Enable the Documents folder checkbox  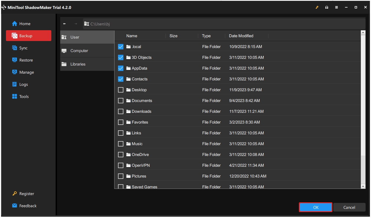point(121,101)
